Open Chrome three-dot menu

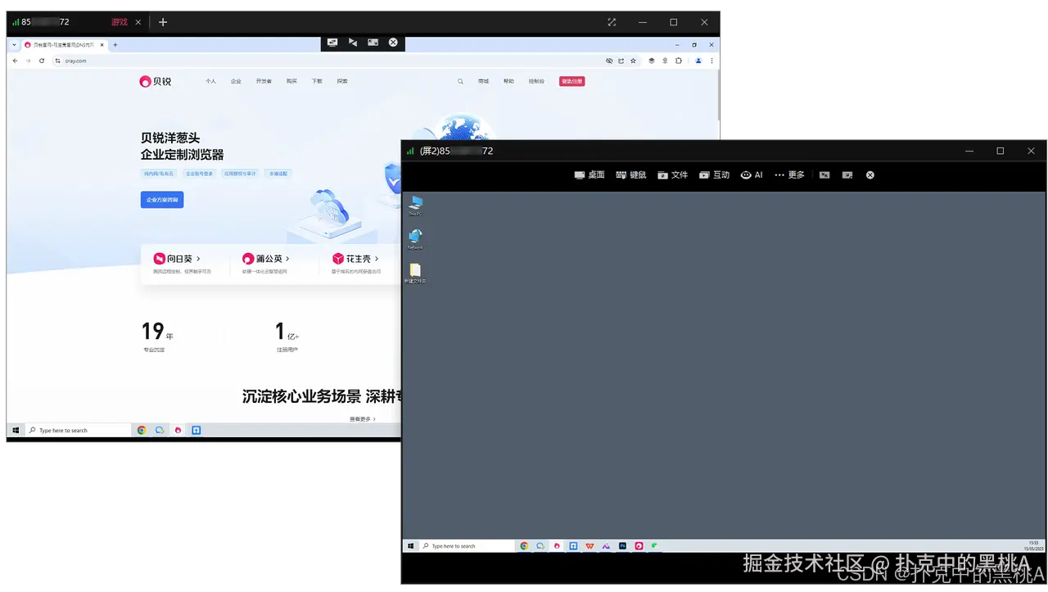711,61
